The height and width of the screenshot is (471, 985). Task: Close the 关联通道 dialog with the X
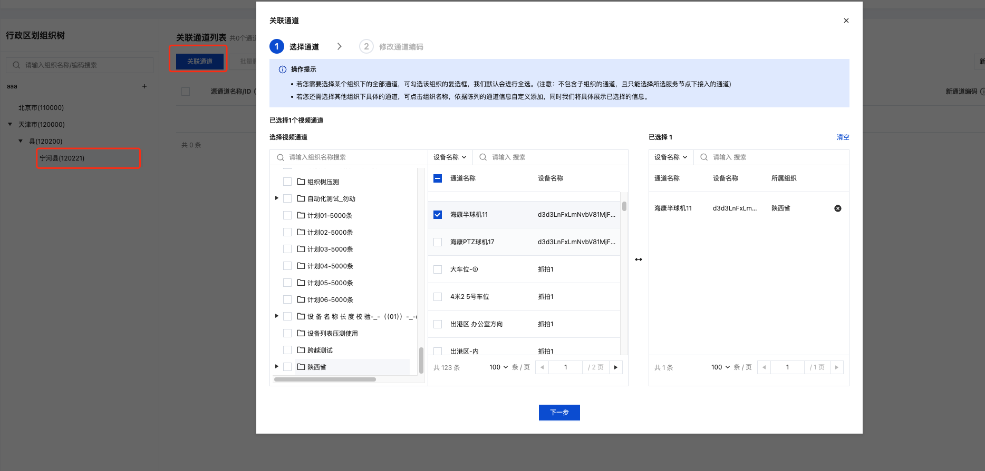pyautogui.click(x=846, y=21)
